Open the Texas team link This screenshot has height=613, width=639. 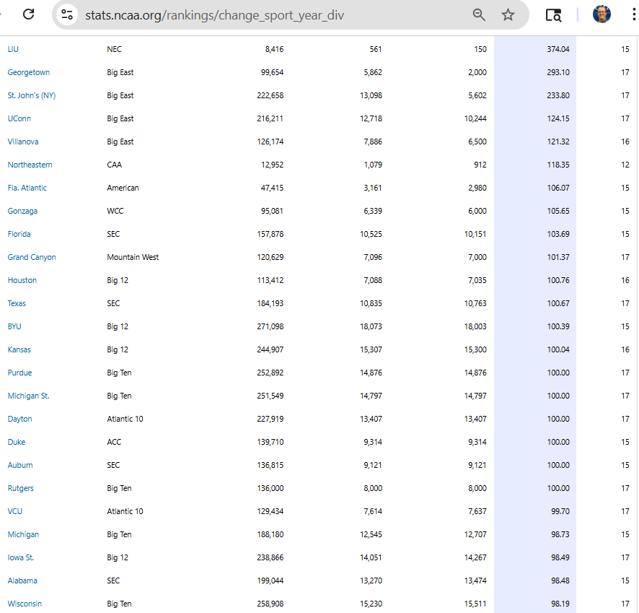17,303
